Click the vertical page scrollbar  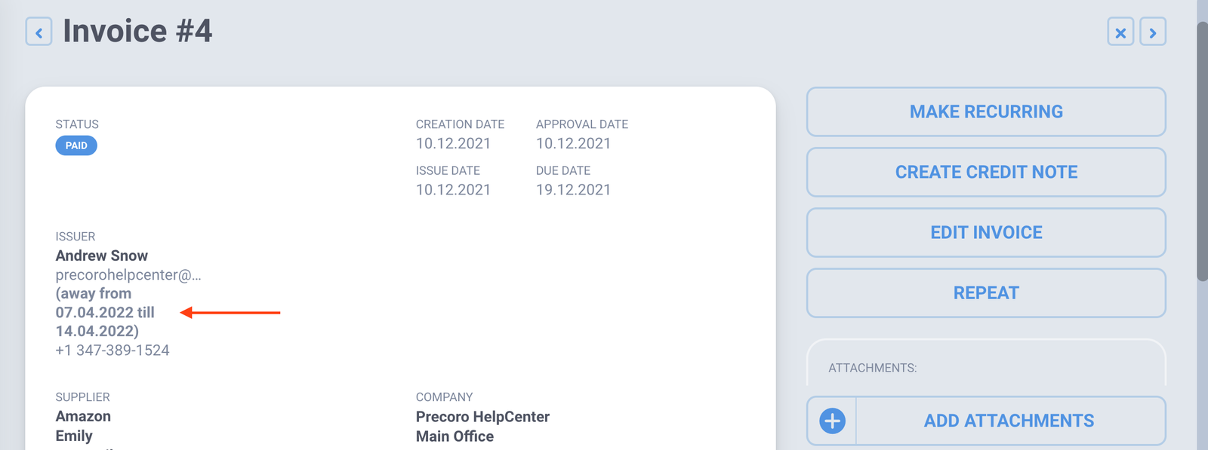[x=1202, y=151]
